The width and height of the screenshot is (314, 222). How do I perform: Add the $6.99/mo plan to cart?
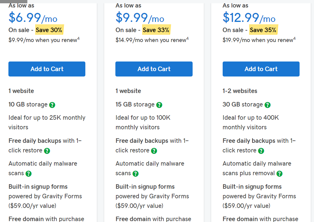tap(47, 69)
